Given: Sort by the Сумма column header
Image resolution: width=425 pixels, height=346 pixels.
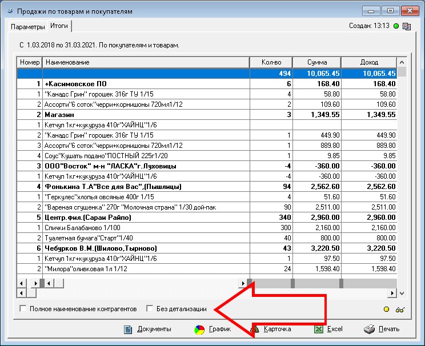Looking at the screenshot, I should (x=316, y=62).
